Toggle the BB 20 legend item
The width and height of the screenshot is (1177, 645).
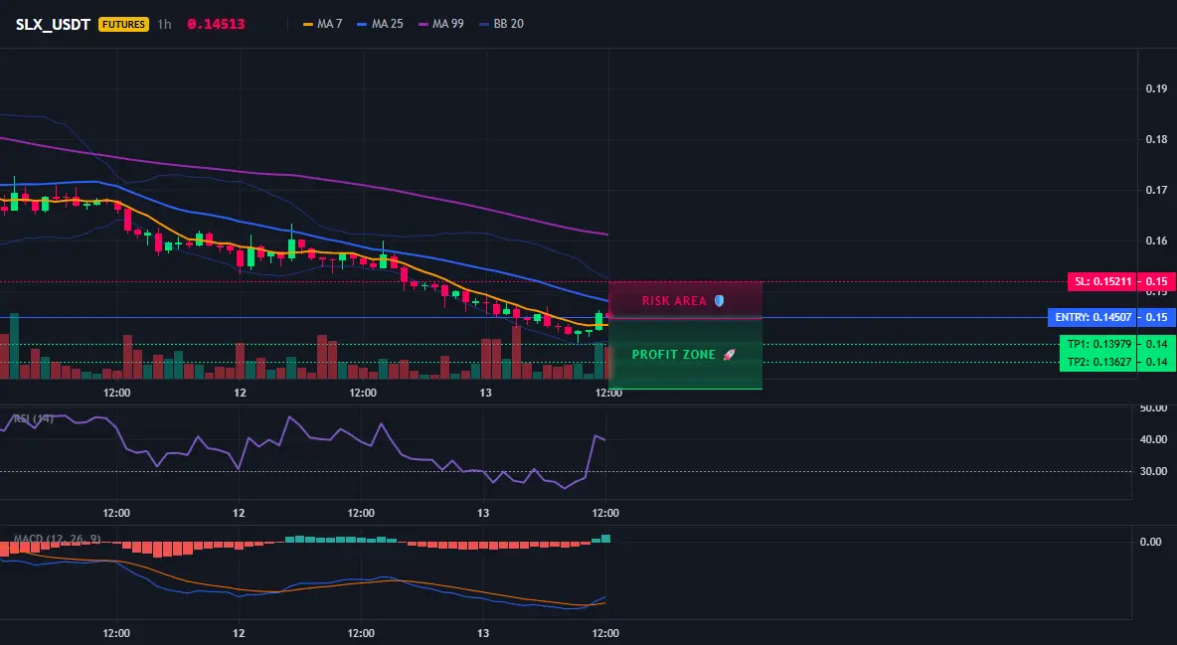[501, 24]
